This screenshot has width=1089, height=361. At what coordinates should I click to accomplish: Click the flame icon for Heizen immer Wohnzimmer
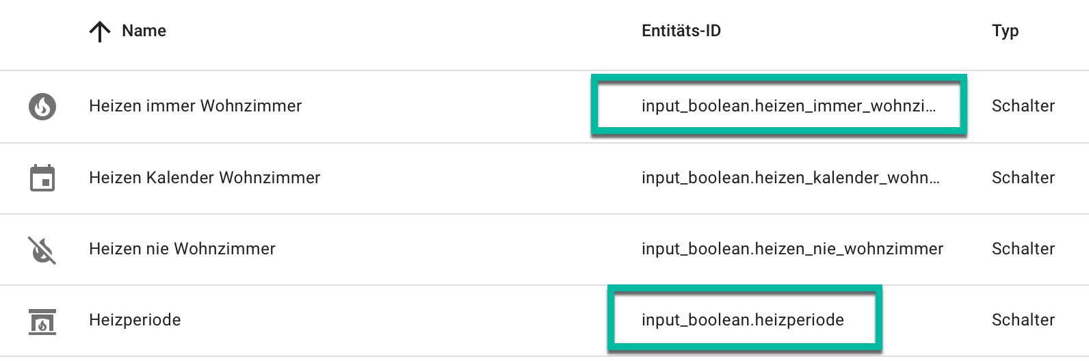42,107
